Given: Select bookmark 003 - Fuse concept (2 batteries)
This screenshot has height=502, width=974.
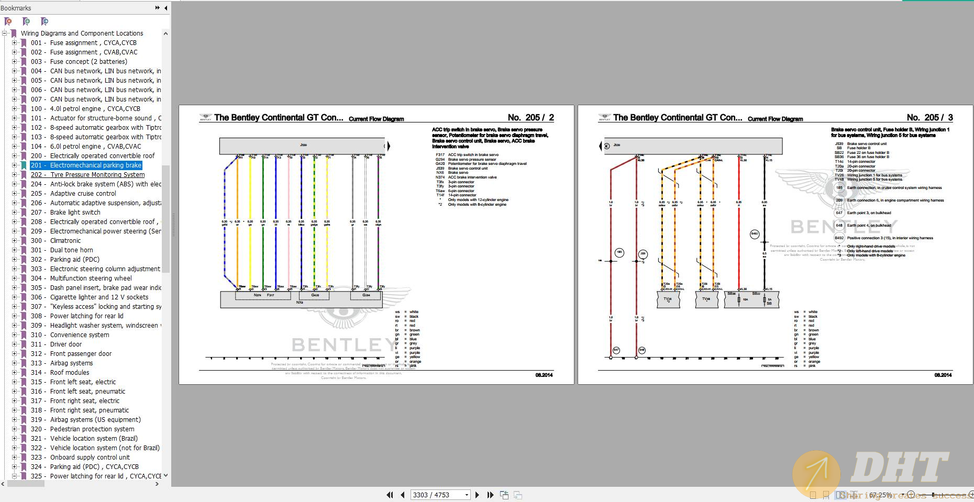Looking at the screenshot, I should (79, 61).
